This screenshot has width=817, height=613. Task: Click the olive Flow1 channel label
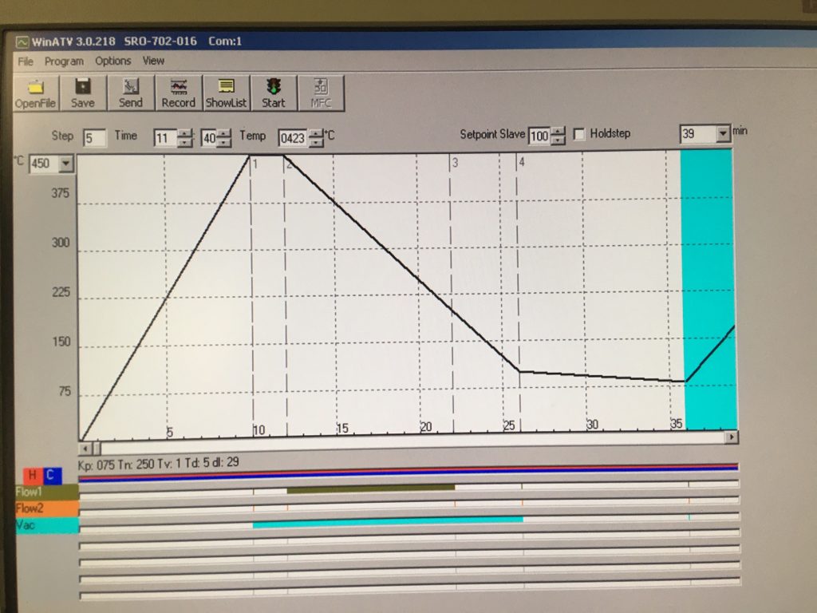[46, 492]
